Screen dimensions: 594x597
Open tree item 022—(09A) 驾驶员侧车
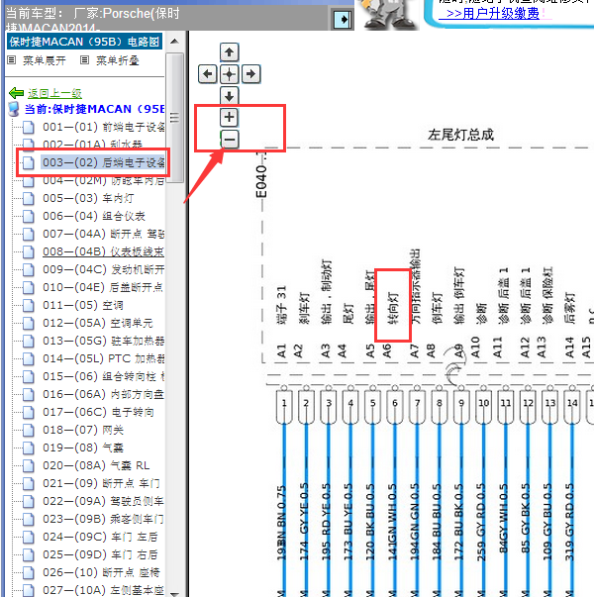coord(103,501)
